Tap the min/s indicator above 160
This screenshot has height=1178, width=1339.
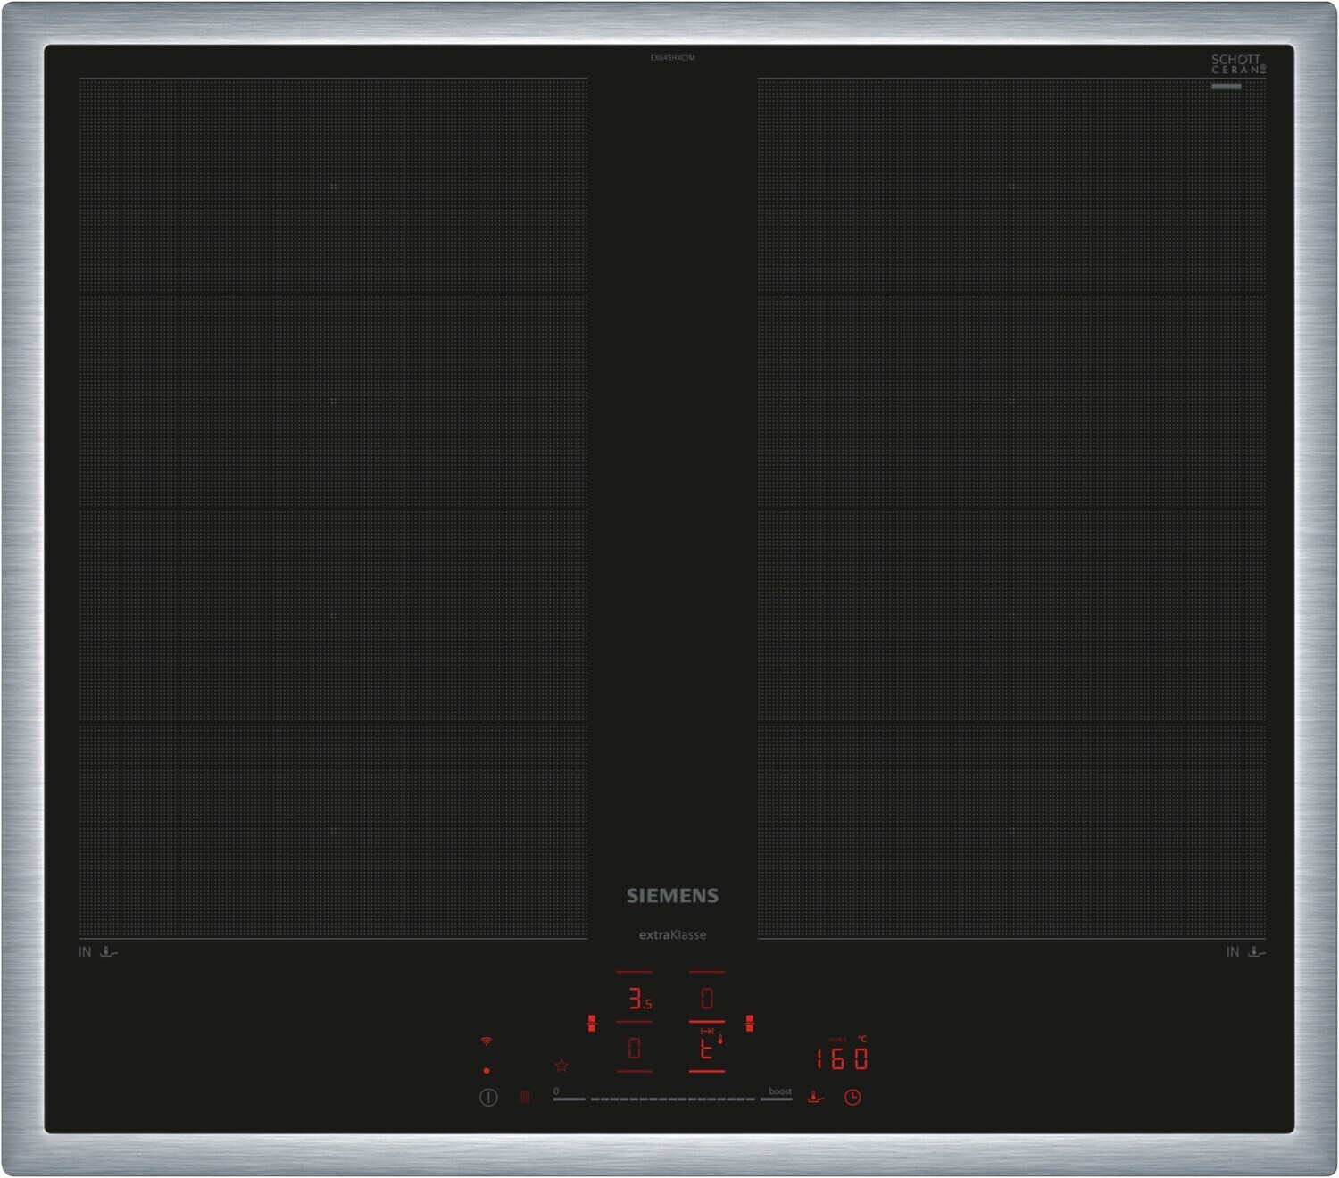[837, 1040]
